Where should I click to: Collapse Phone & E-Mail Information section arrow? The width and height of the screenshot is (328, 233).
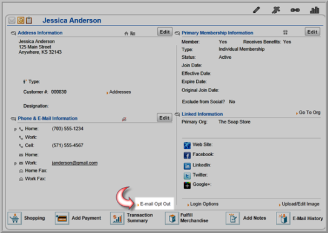point(13,119)
